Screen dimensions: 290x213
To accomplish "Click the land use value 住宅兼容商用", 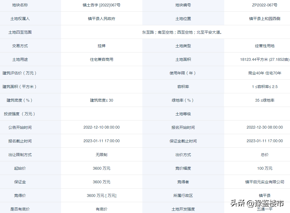I will (x=101, y=59).
